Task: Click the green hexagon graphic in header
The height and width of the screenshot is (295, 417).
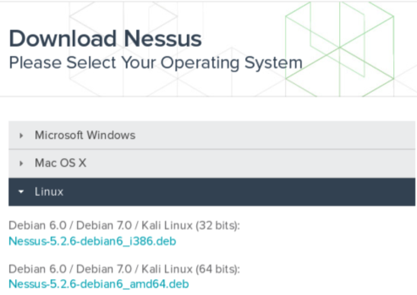Action: (340, 48)
